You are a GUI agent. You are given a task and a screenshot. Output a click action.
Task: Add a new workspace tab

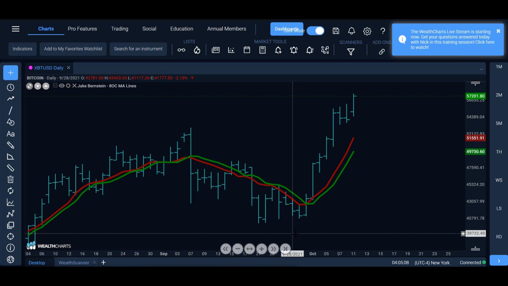coord(103,262)
